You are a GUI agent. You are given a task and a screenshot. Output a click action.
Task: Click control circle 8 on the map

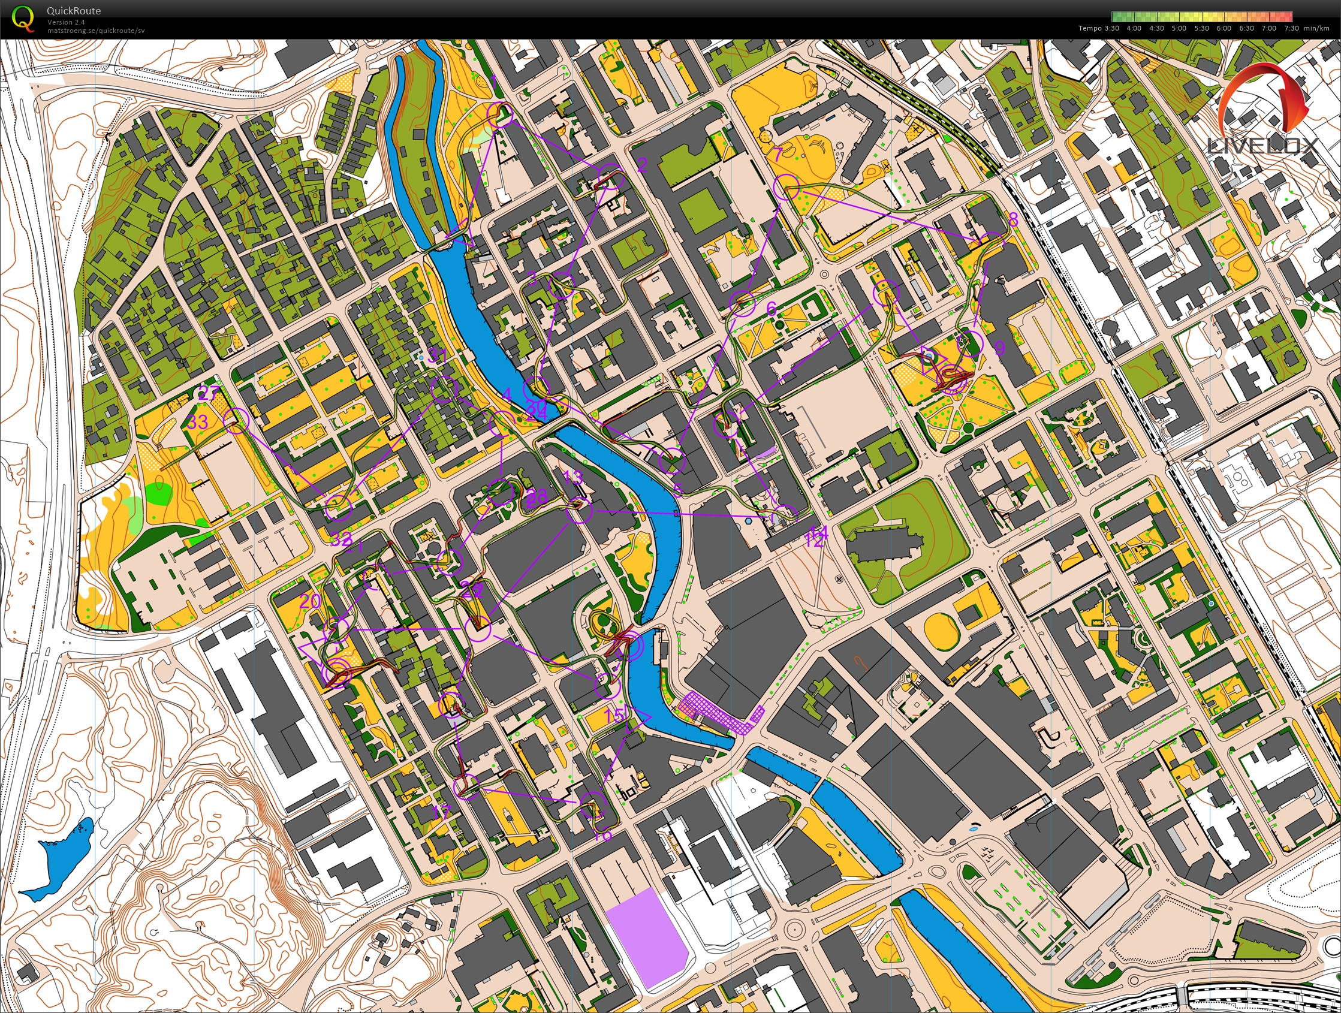992,245
